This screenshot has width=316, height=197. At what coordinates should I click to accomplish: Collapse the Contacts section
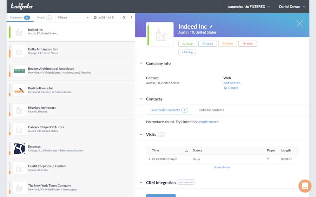click(x=141, y=99)
